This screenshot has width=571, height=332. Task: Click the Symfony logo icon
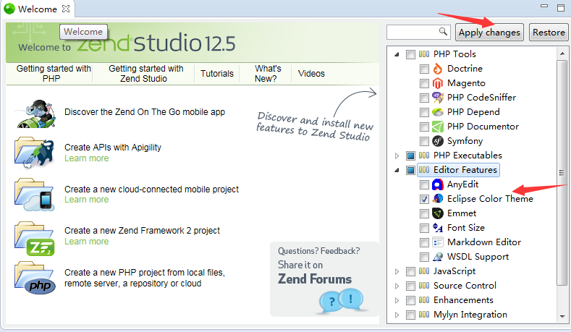(x=437, y=141)
